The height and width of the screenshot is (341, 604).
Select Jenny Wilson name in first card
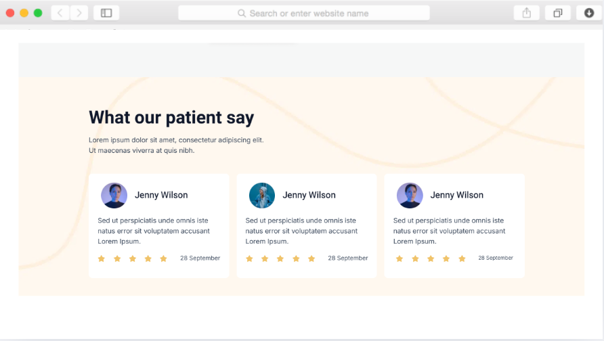pyautogui.click(x=161, y=195)
